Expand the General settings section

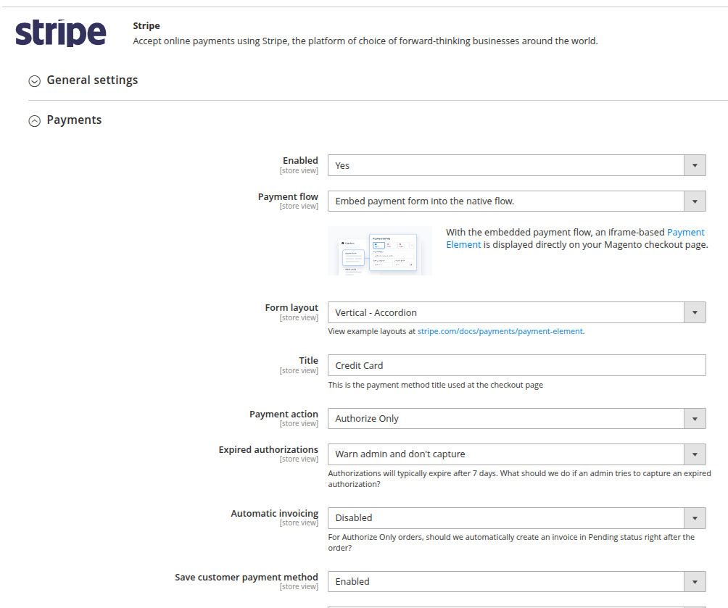(92, 80)
